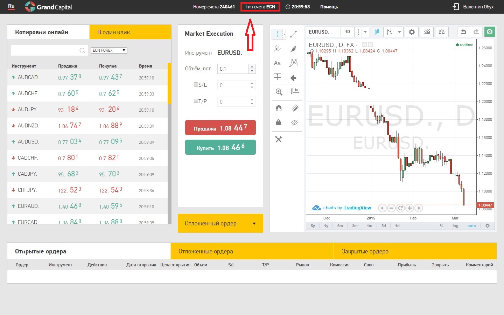Viewport: 504px width, 315px height.
Task: Open chart properties gear icon
Action: pos(412,32)
